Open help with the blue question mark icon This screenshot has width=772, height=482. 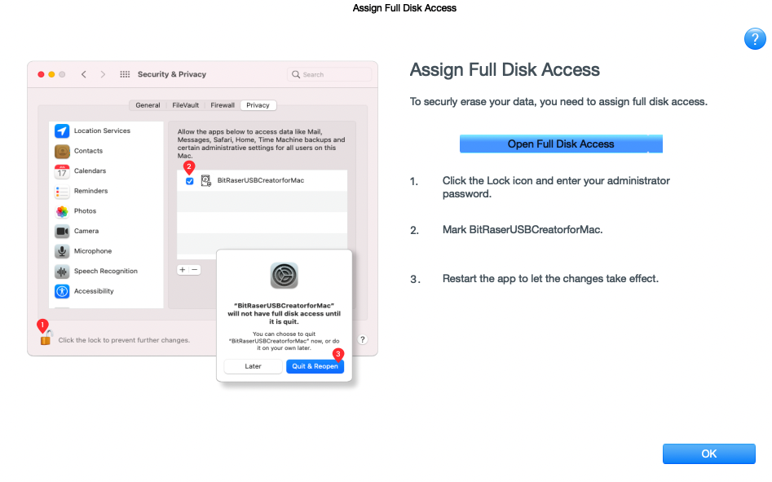755,39
